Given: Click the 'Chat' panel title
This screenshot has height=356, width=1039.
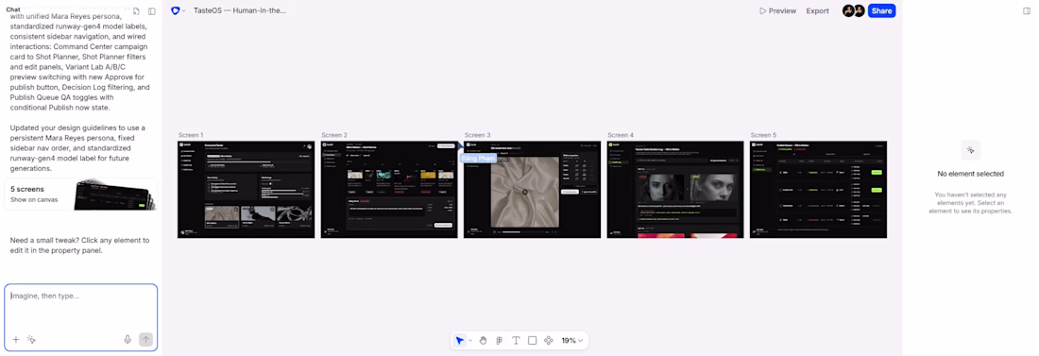Looking at the screenshot, I should tap(13, 9).
